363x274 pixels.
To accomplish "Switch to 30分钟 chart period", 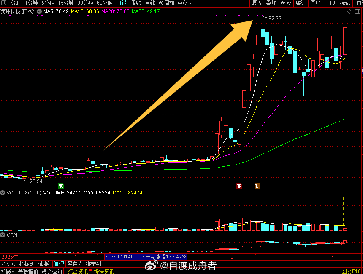I will [85, 3].
